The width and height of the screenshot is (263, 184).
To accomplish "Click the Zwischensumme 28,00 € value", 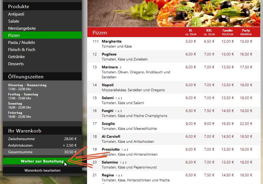I will [70, 139].
